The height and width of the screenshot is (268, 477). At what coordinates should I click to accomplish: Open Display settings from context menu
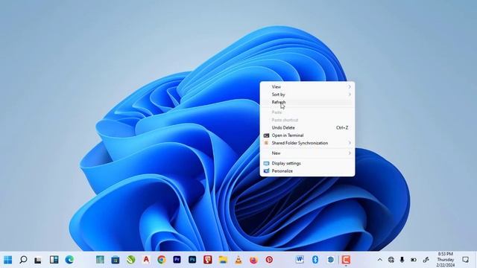pos(307,163)
